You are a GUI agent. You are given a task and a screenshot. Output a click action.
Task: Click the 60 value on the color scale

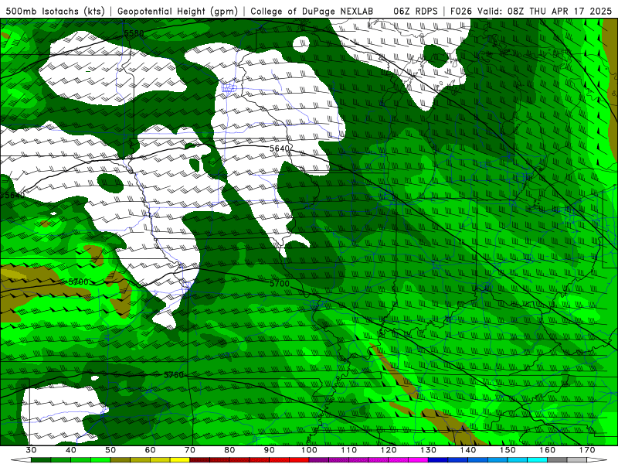pos(150,450)
